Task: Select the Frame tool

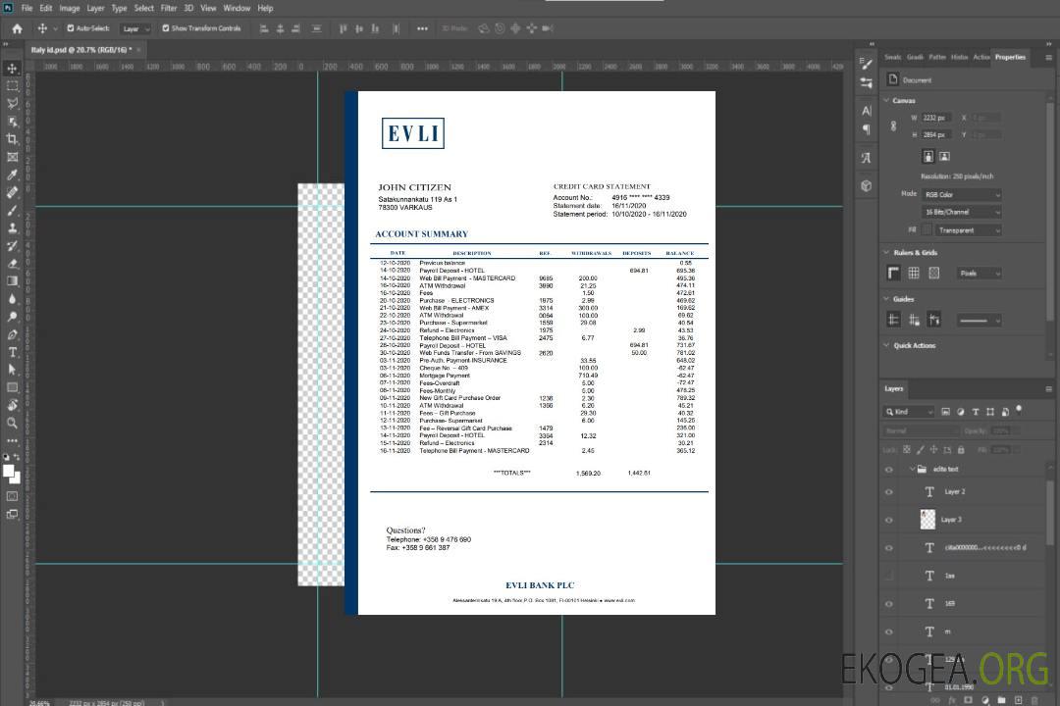Action: [12, 157]
